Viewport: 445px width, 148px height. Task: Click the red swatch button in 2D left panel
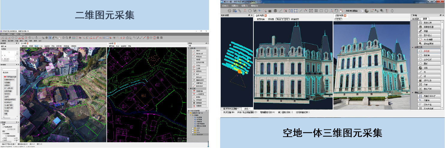click(x=10, y=77)
